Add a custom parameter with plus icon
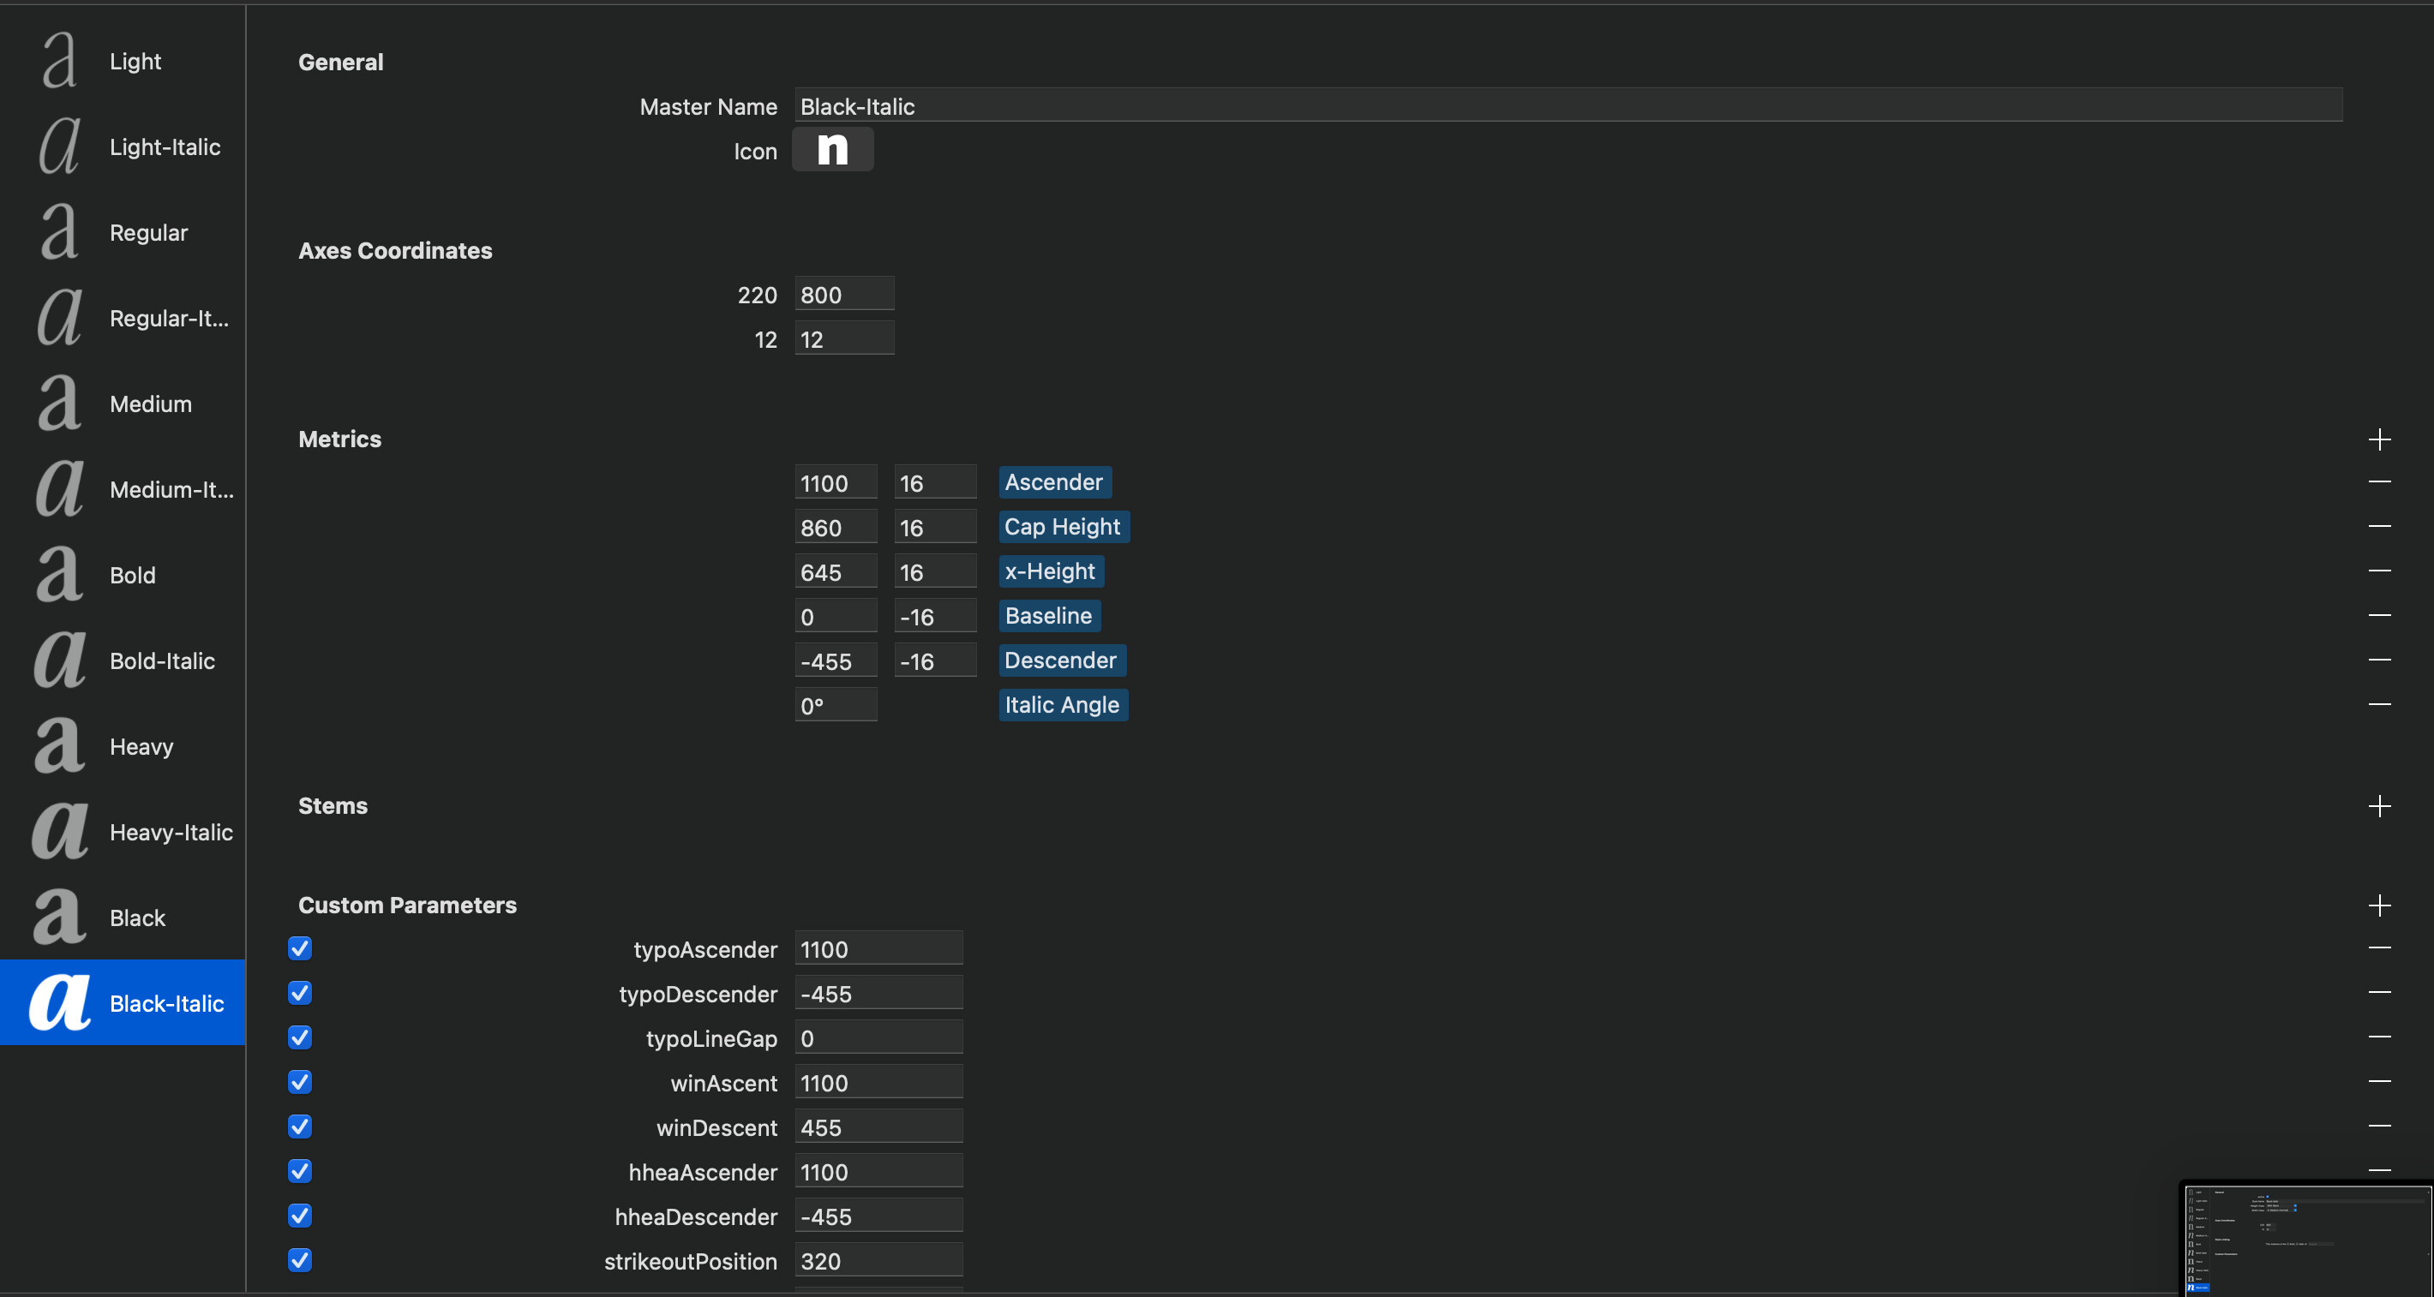Viewport: 2434px width, 1297px height. [x=2379, y=905]
